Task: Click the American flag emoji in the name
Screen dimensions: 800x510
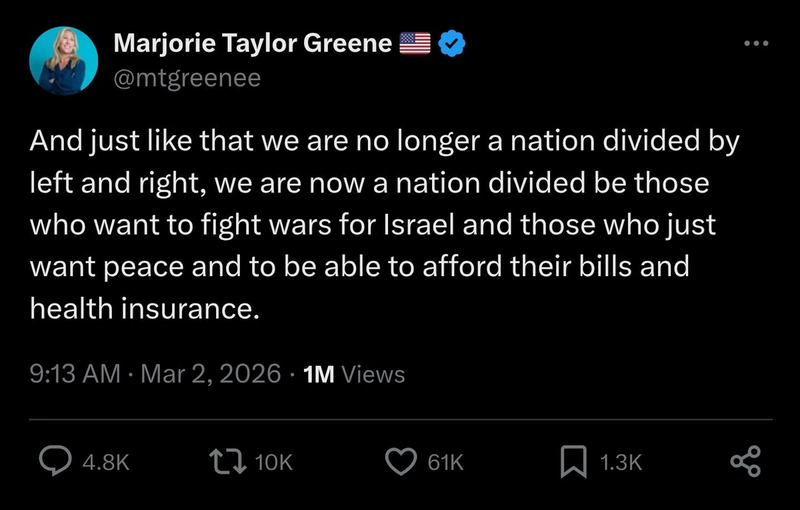Action: (414, 42)
